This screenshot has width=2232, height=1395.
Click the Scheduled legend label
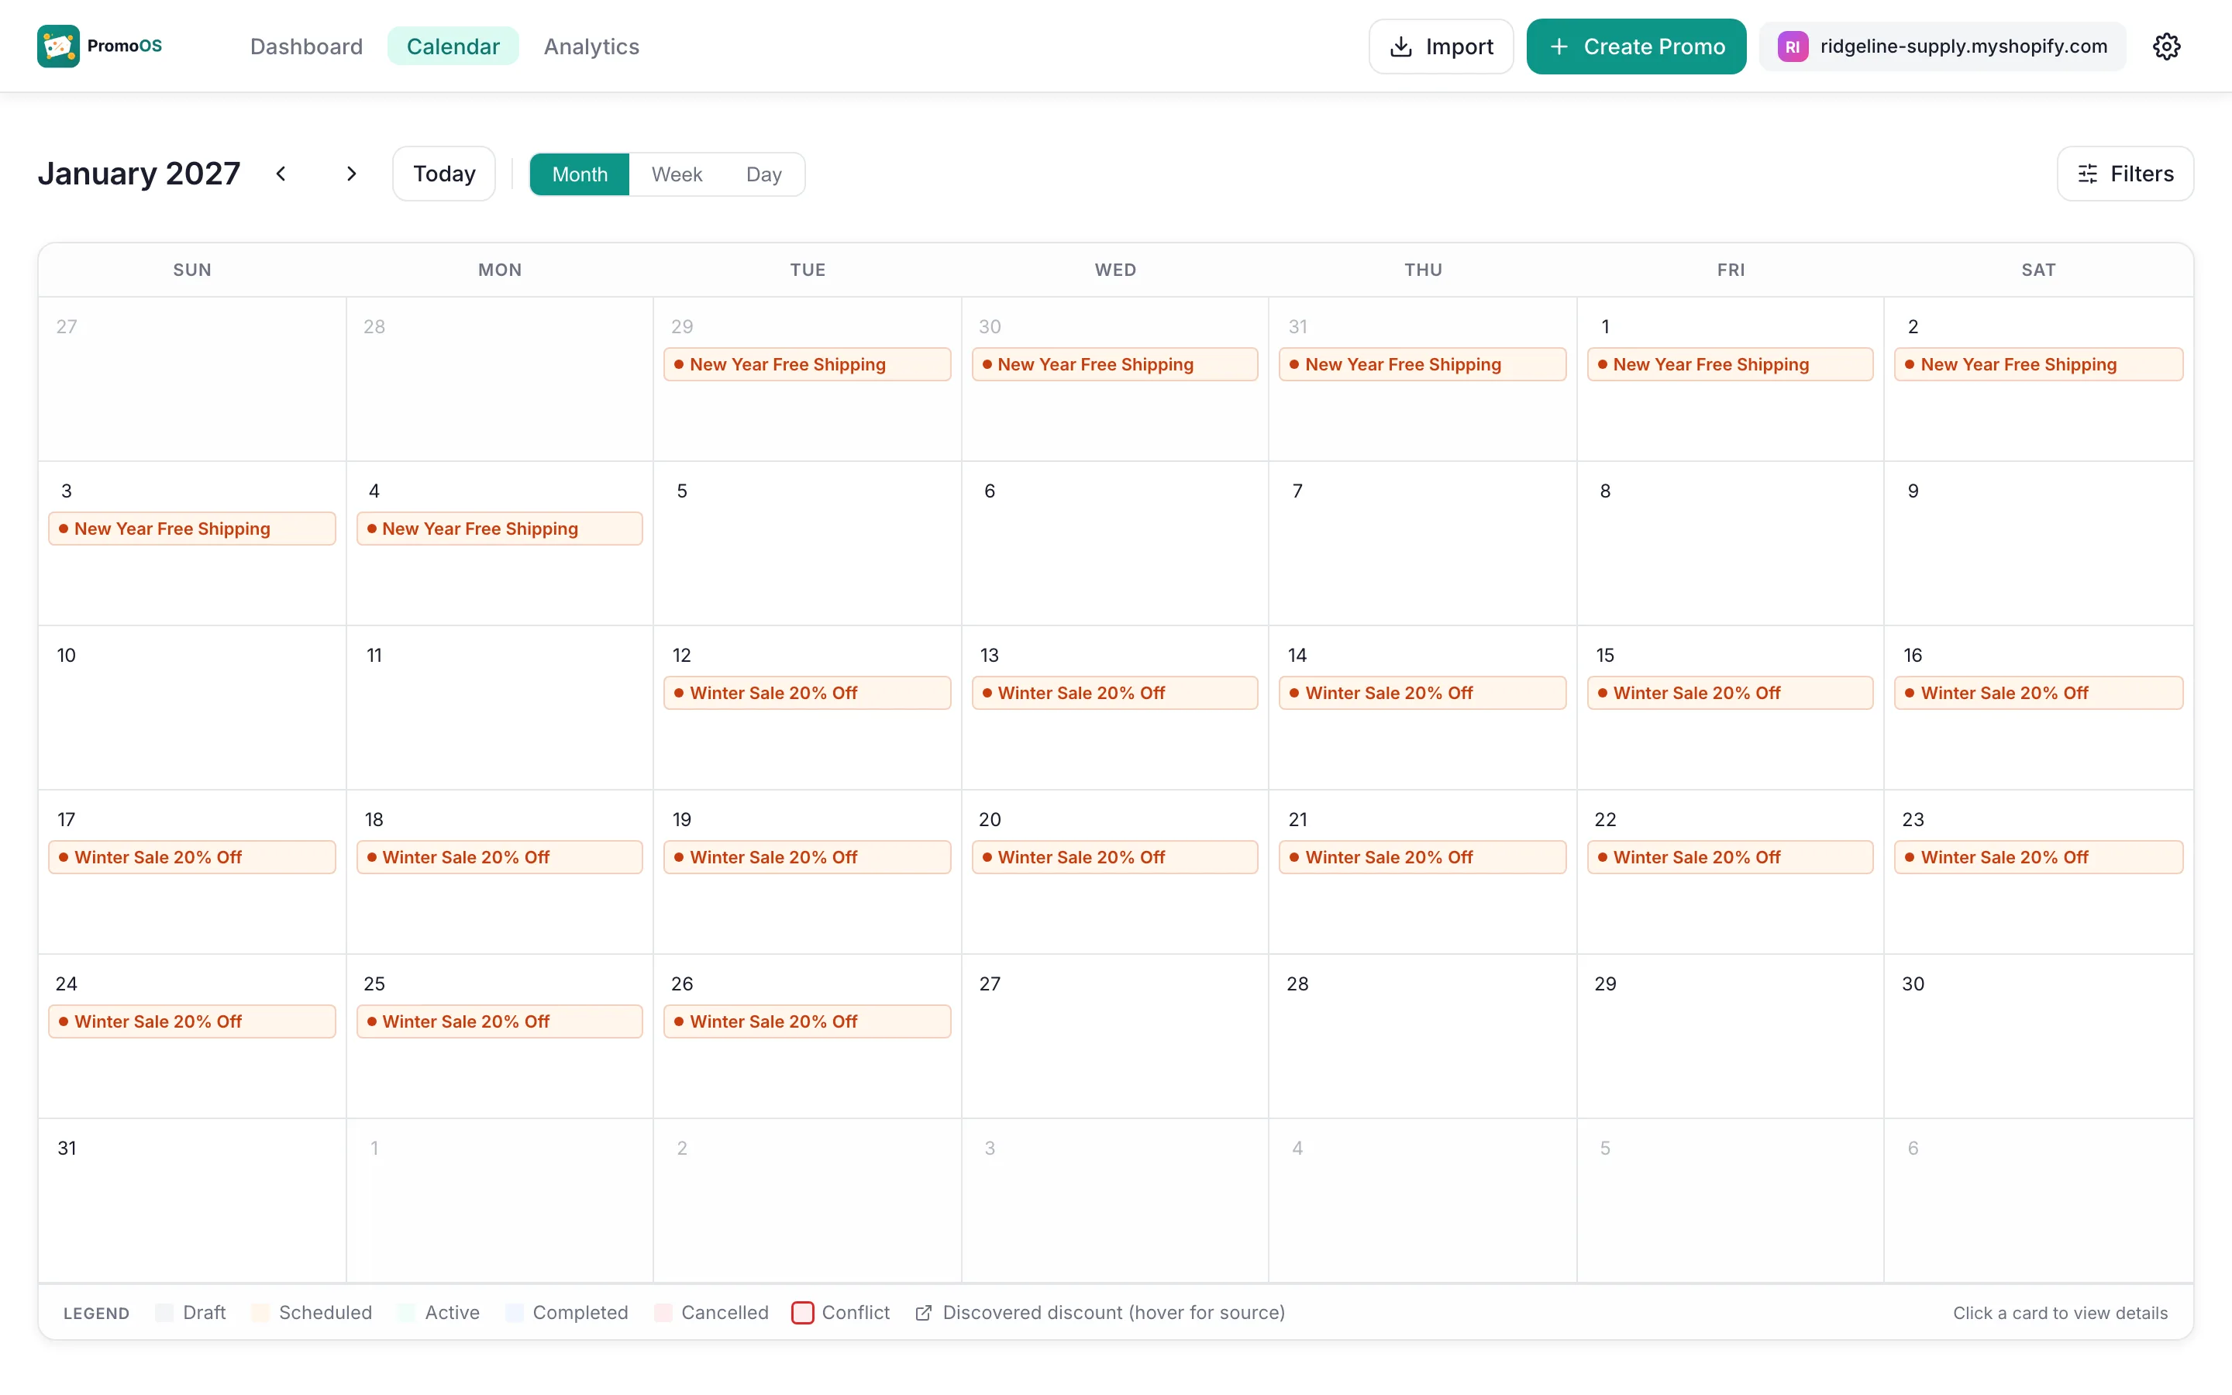coord(325,1312)
